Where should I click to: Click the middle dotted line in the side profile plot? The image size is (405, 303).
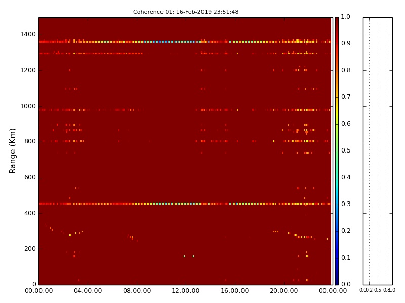point(378,151)
